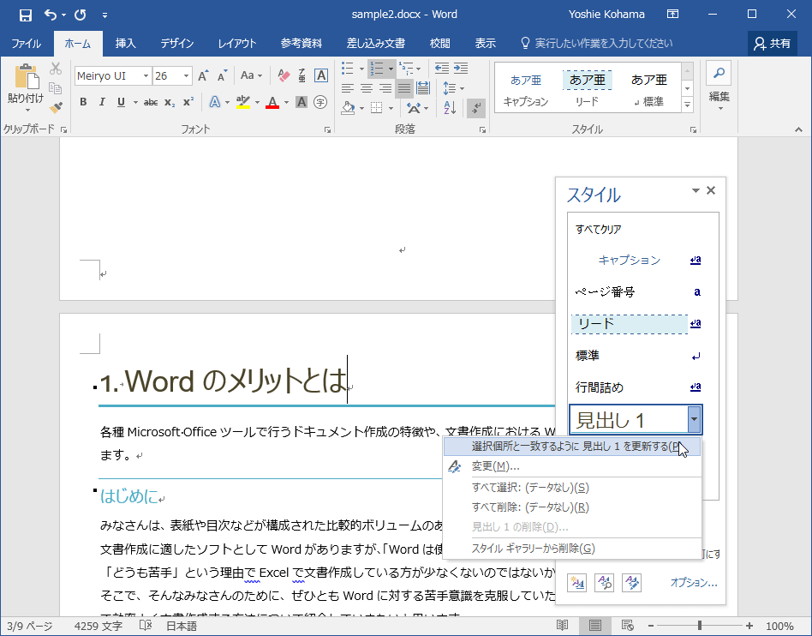The height and width of the screenshot is (636, 812).
Task: Click the Increase Indent icon
Action: pos(460,68)
